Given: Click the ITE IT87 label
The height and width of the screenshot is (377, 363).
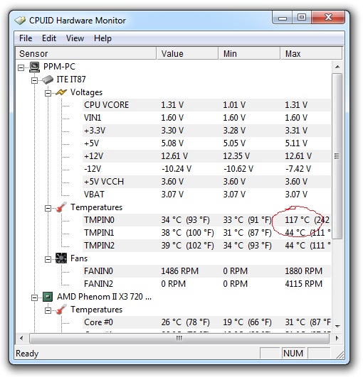Looking at the screenshot, I should [71, 80].
